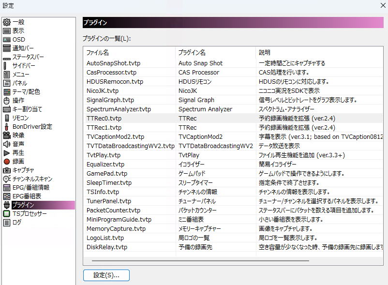This screenshot has width=388, height=285.
Task: Click the gear icon for 一般 settings
Action: point(7,22)
